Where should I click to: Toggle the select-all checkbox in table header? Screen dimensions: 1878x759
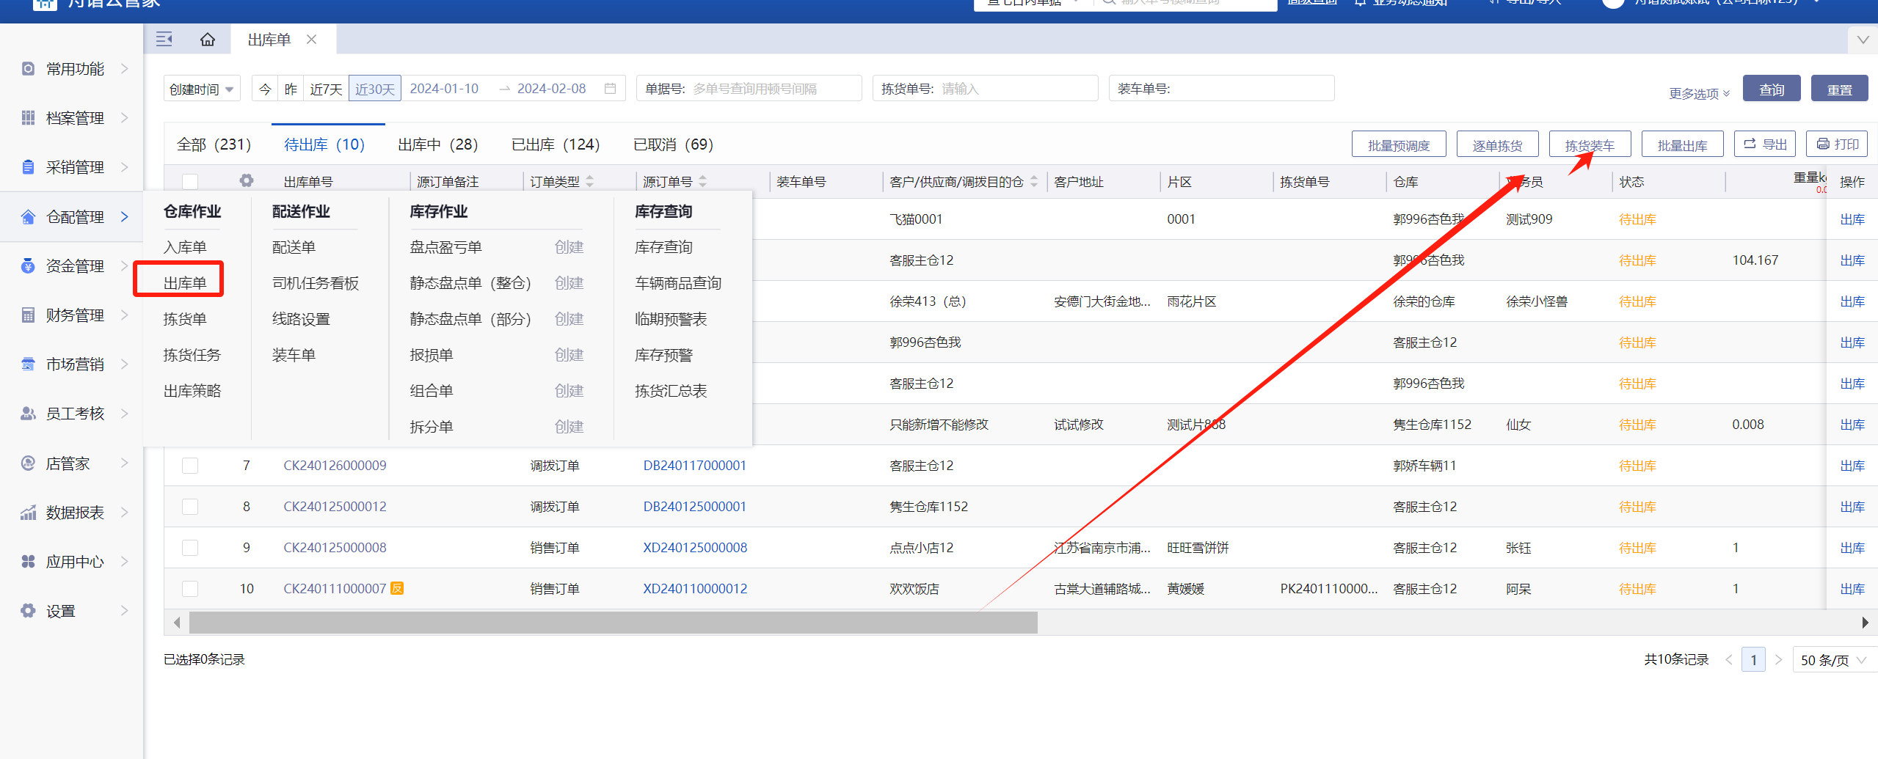click(190, 181)
